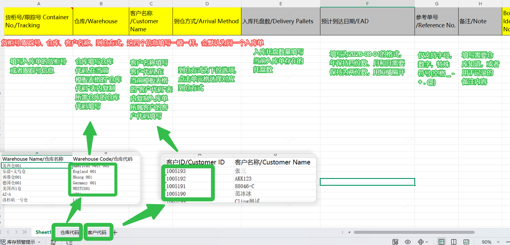Jump to the last sheet tab arrow
This screenshot has height=245, width=510.
pyautogui.click(x=24, y=232)
